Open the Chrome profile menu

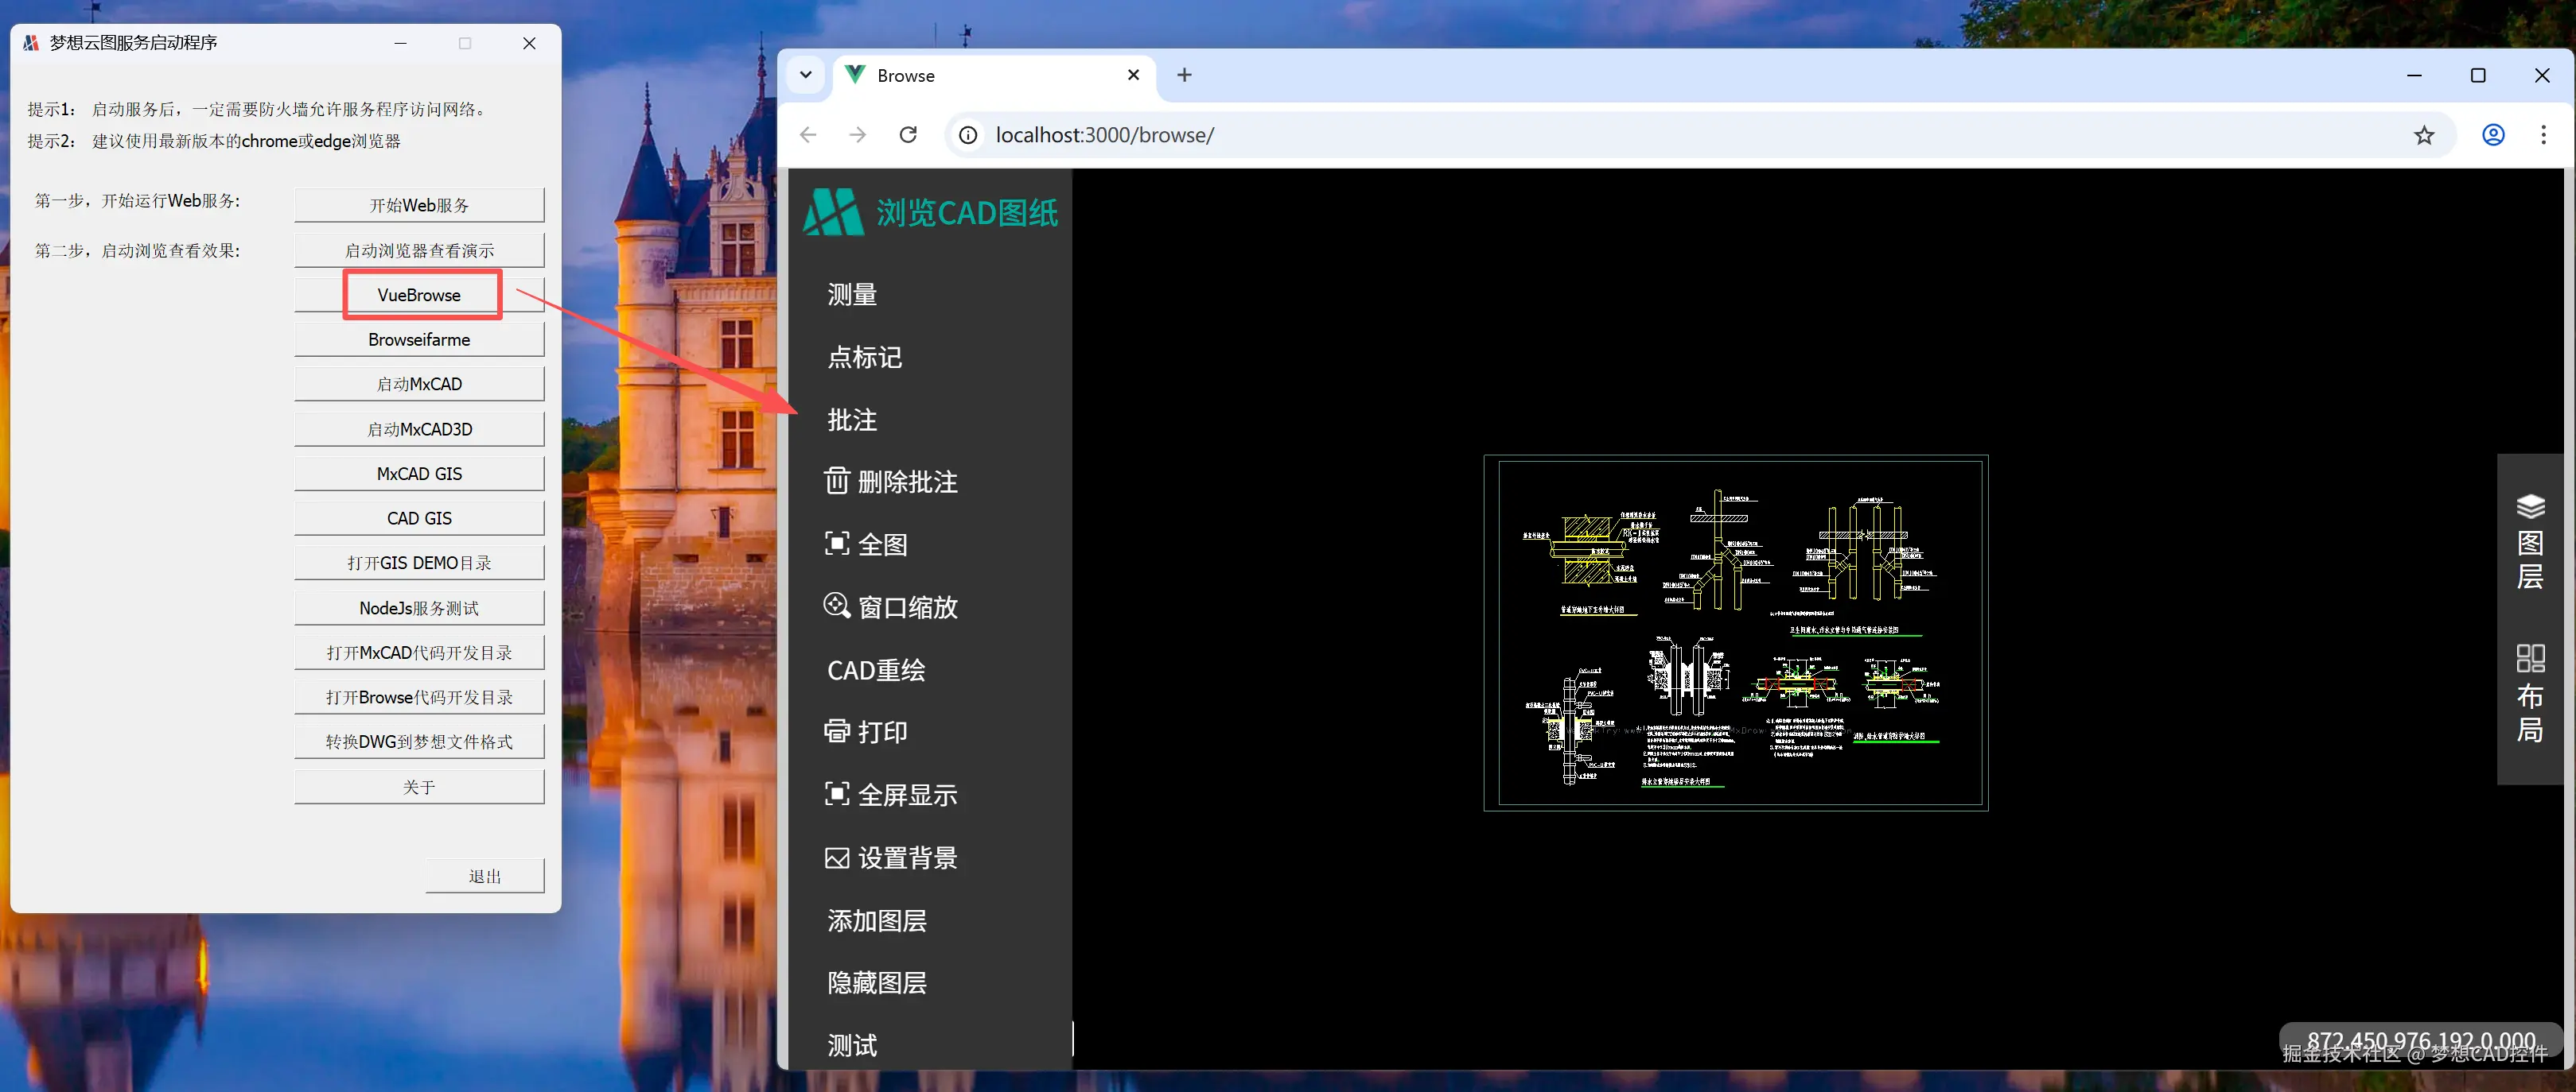pyautogui.click(x=2492, y=135)
